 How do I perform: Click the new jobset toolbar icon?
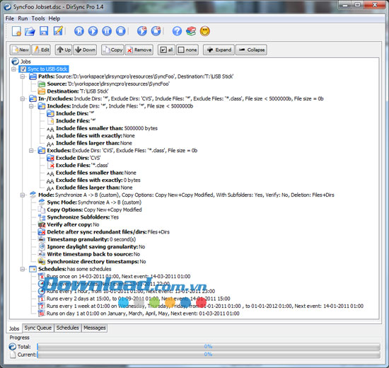pyautogui.click(x=16, y=31)
